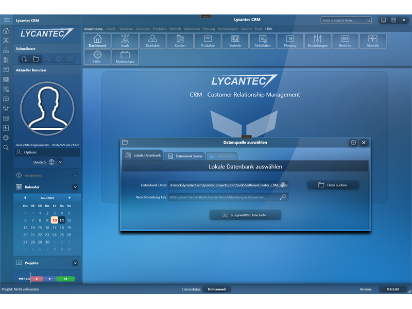Click the Verschlüsselung Key input field

click(228, 197)
